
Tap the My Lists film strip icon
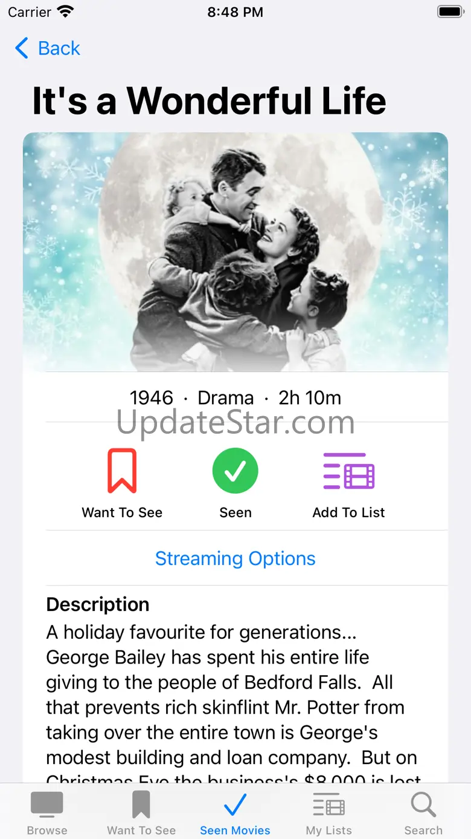[x=329, y=806]
